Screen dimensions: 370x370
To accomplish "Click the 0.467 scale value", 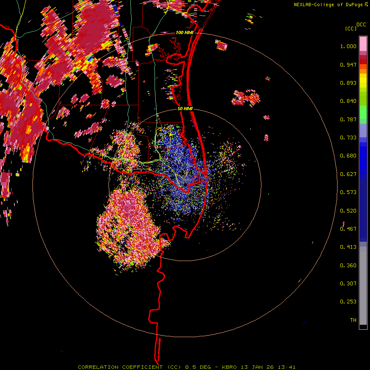I will point(348,229).
